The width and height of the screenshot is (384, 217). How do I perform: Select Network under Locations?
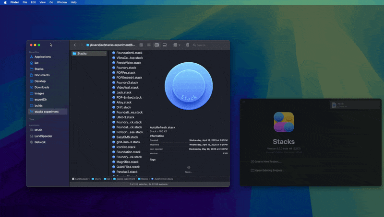(40, 142)
